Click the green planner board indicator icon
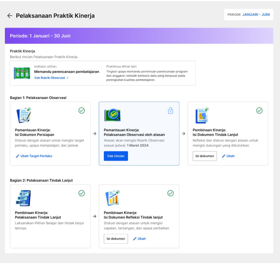The width and height of the screenshot is (280, 263). (22, 73)
